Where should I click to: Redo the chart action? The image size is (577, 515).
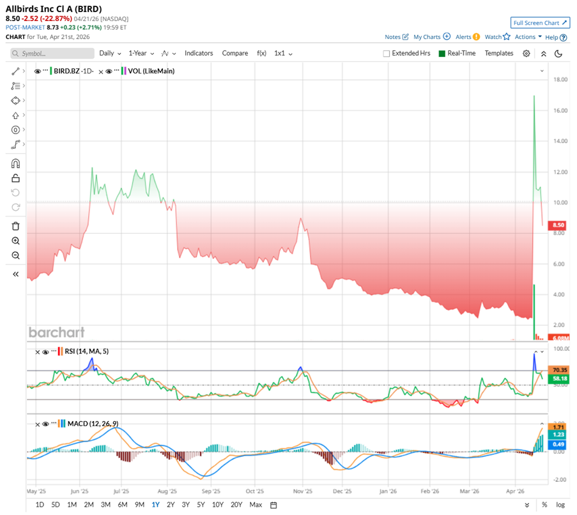pos(15,207)
